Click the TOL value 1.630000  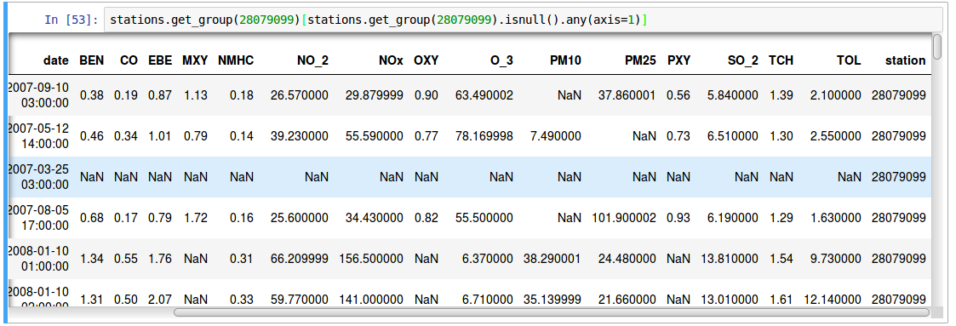coord(835,218)
